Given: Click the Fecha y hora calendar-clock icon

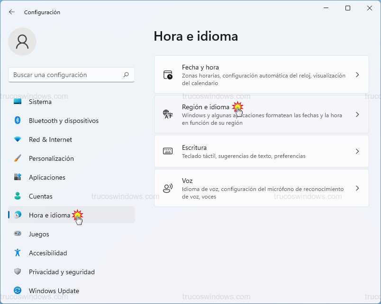Looking at the screenshot, I should [x=168, y=75].
